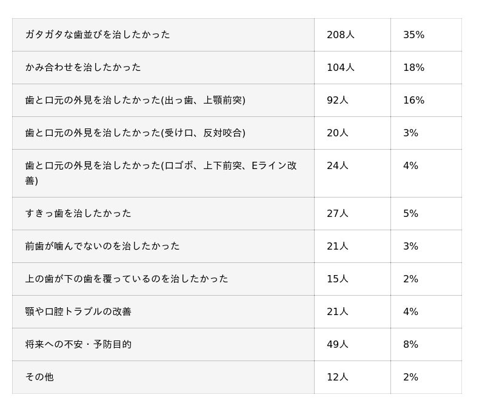
Task: Select the '15人' count cell
Action: coord(337,279)
